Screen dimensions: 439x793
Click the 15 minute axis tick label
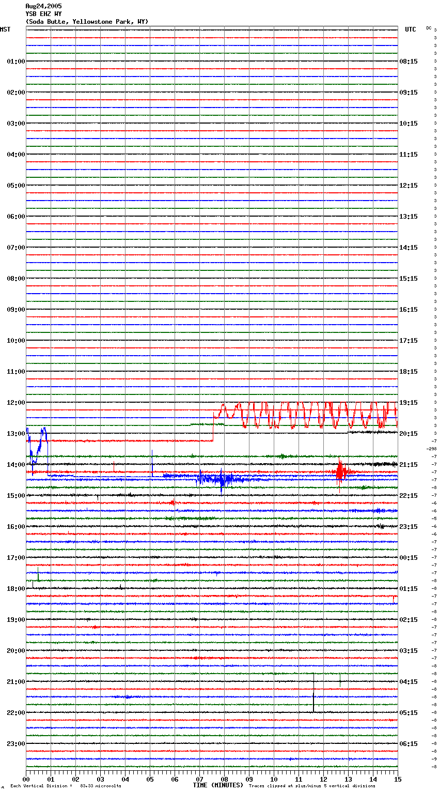[x=398, y=779]
